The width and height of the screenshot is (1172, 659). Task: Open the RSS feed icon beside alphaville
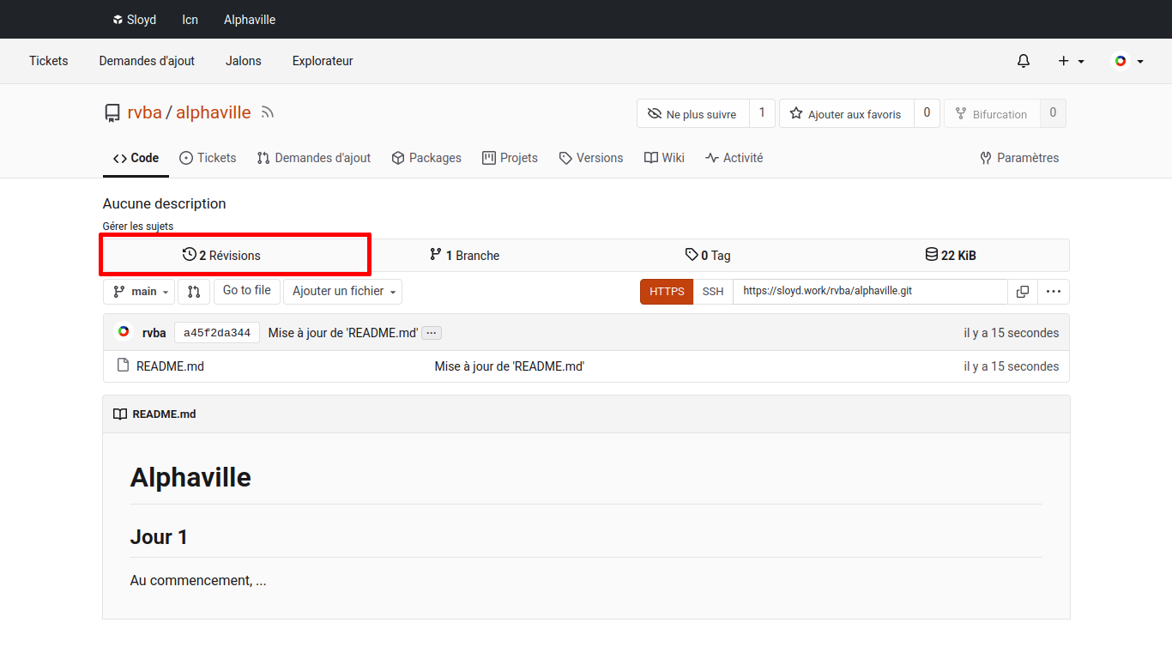(268, 112)
